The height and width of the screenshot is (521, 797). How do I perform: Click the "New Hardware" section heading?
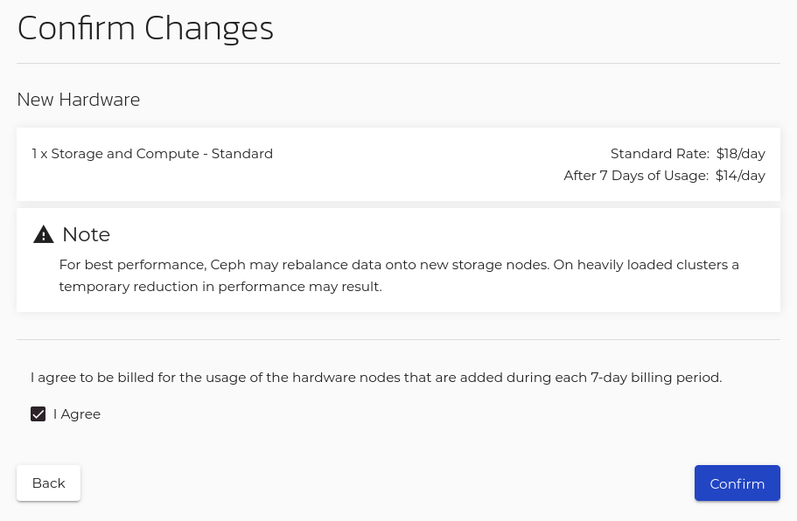coord(79,100)
